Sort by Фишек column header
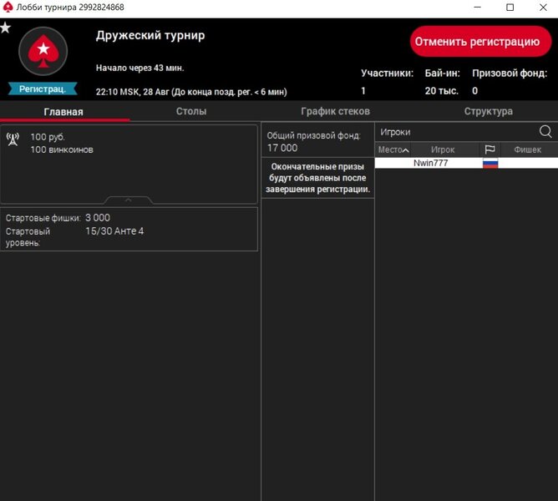This screenshot has height=501, width=558. (x=527, y=149)
